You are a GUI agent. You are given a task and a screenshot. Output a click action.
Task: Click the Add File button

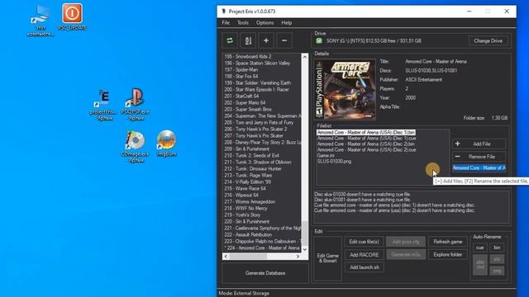click(x=479, y=144)
